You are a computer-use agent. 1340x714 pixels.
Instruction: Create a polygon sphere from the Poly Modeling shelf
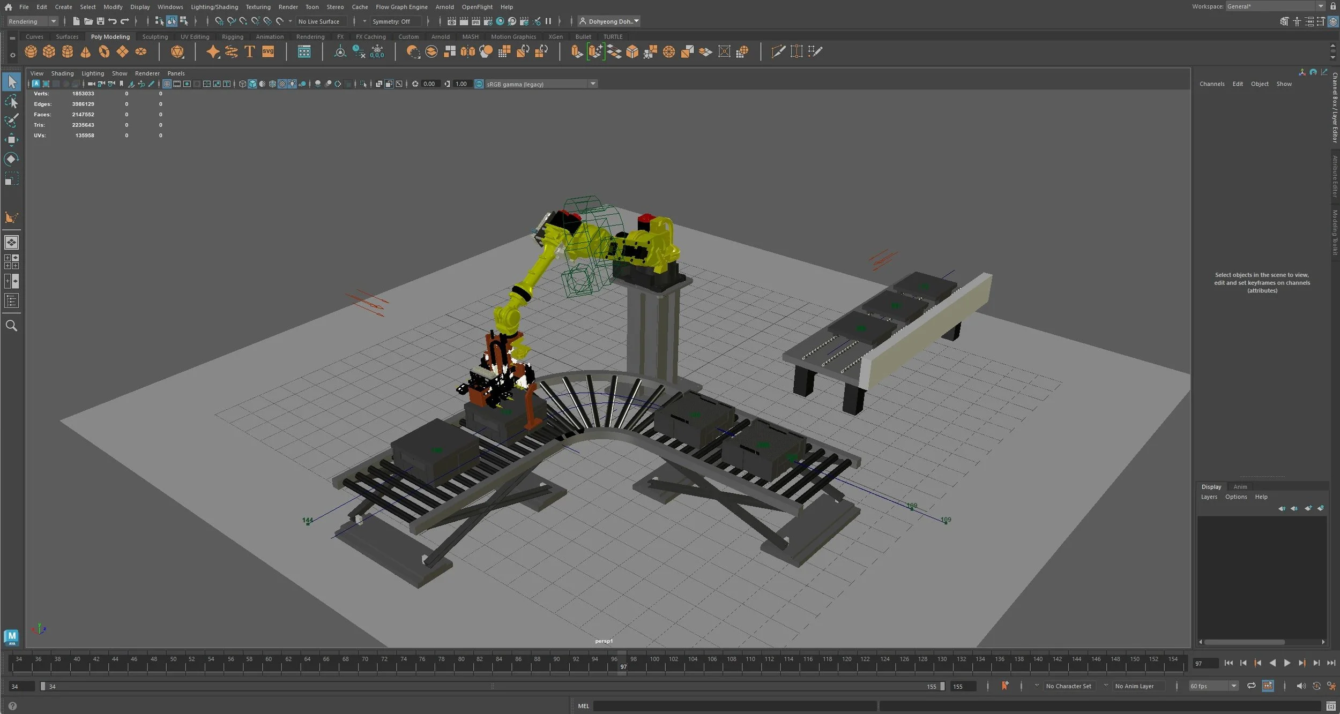pyautogui.click(x=31, y=51)
